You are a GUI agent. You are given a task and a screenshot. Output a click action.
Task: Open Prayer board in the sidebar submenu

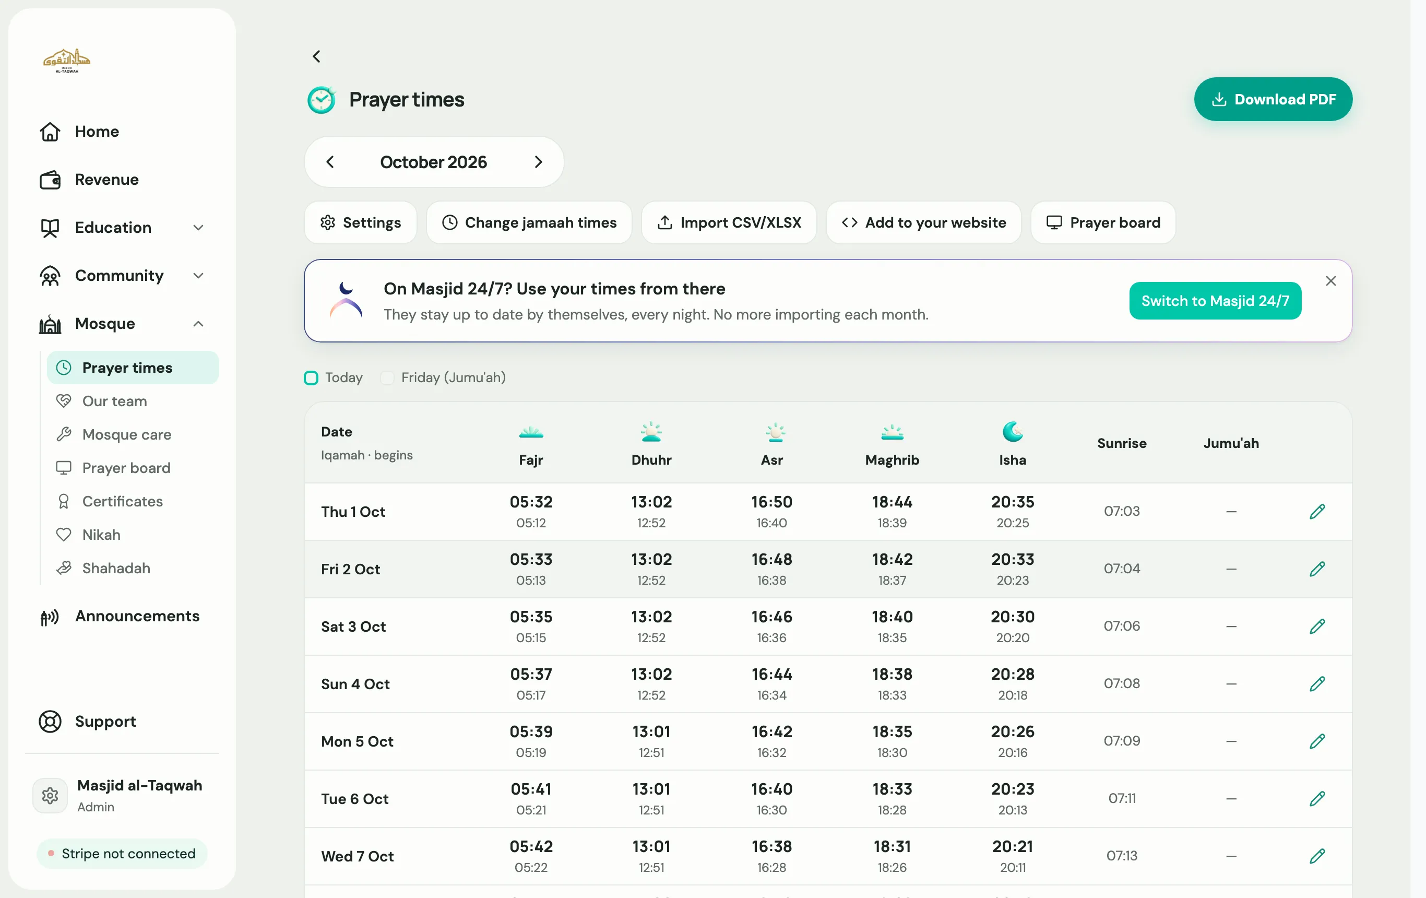click(x=133, y=468)
